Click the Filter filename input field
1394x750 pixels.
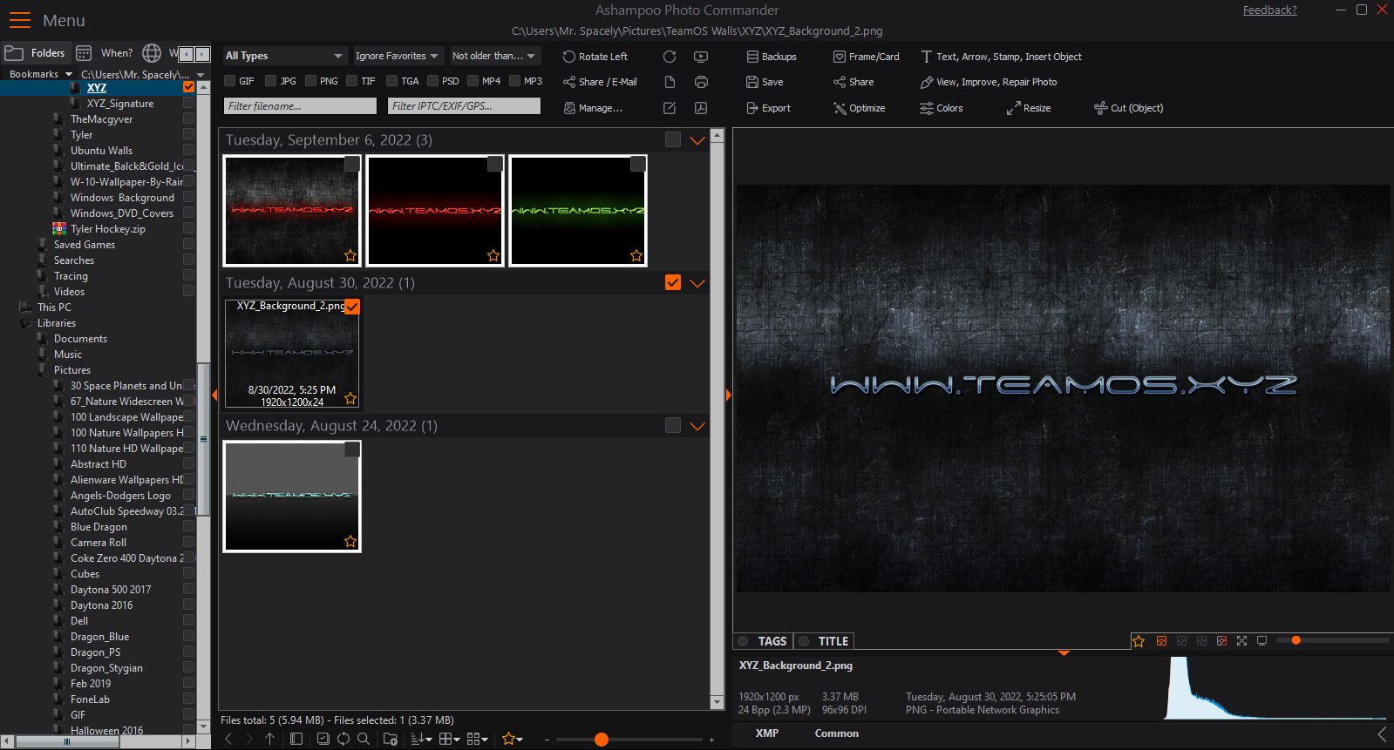[301, 106]
